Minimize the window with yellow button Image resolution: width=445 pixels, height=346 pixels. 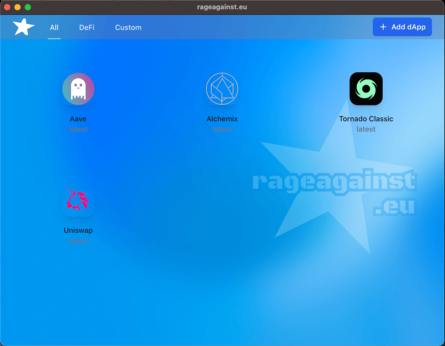pyautogui.click(x=18, y=7)
